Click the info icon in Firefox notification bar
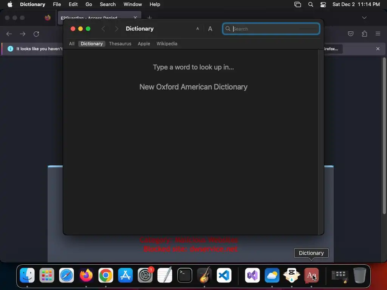 click(x=10, y=49)
